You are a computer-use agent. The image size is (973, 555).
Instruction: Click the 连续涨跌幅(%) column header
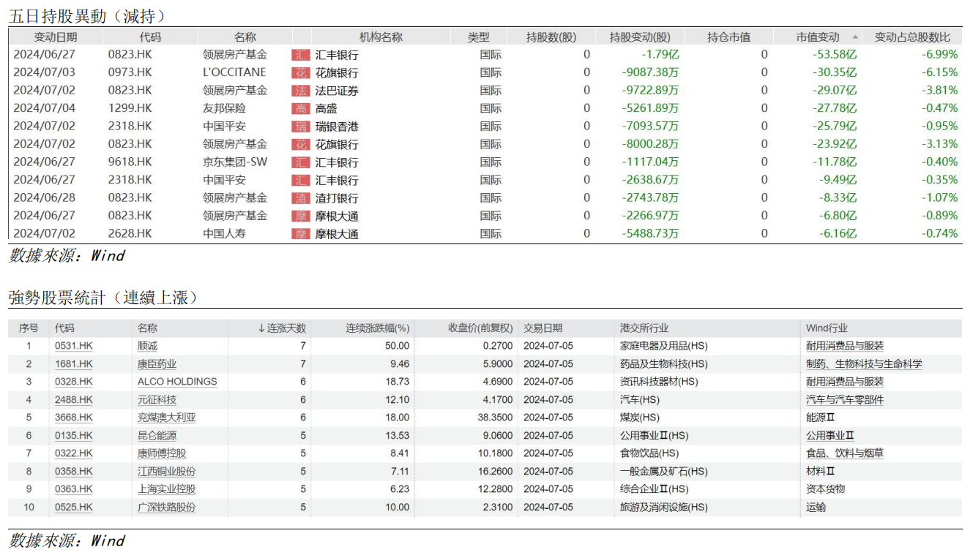click(x=378, y=328)
